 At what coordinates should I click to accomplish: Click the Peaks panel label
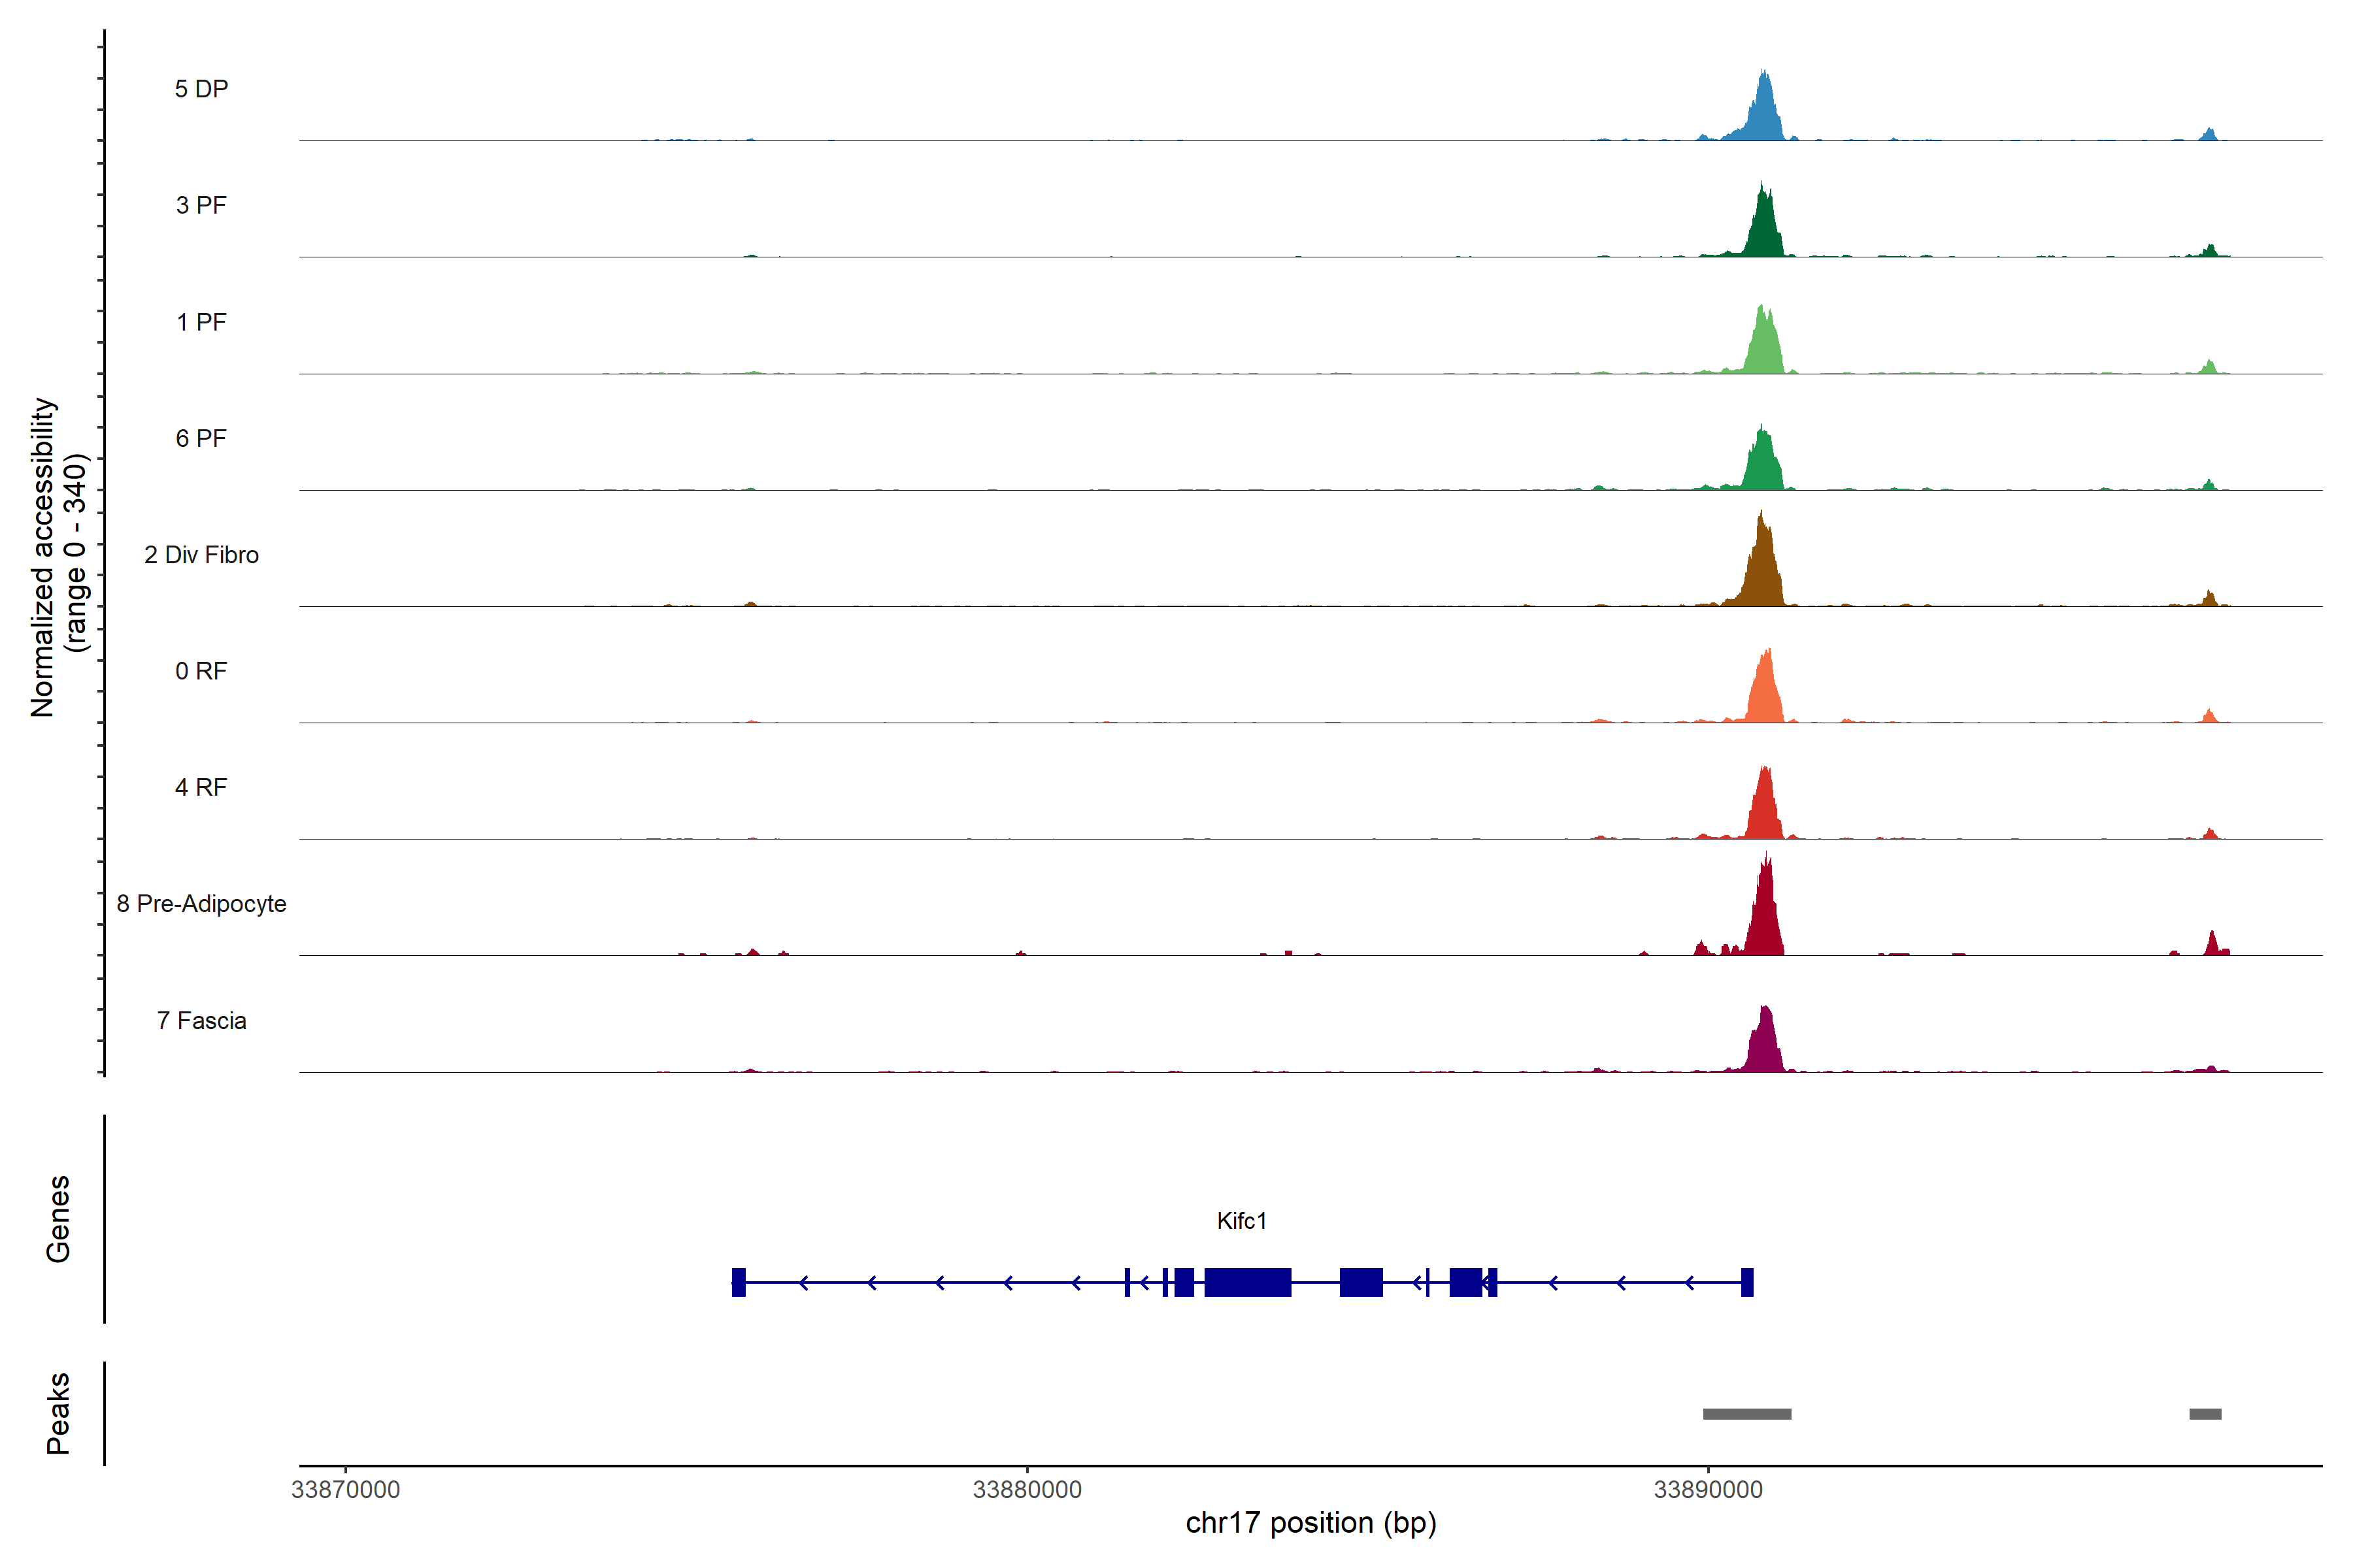58,1413
